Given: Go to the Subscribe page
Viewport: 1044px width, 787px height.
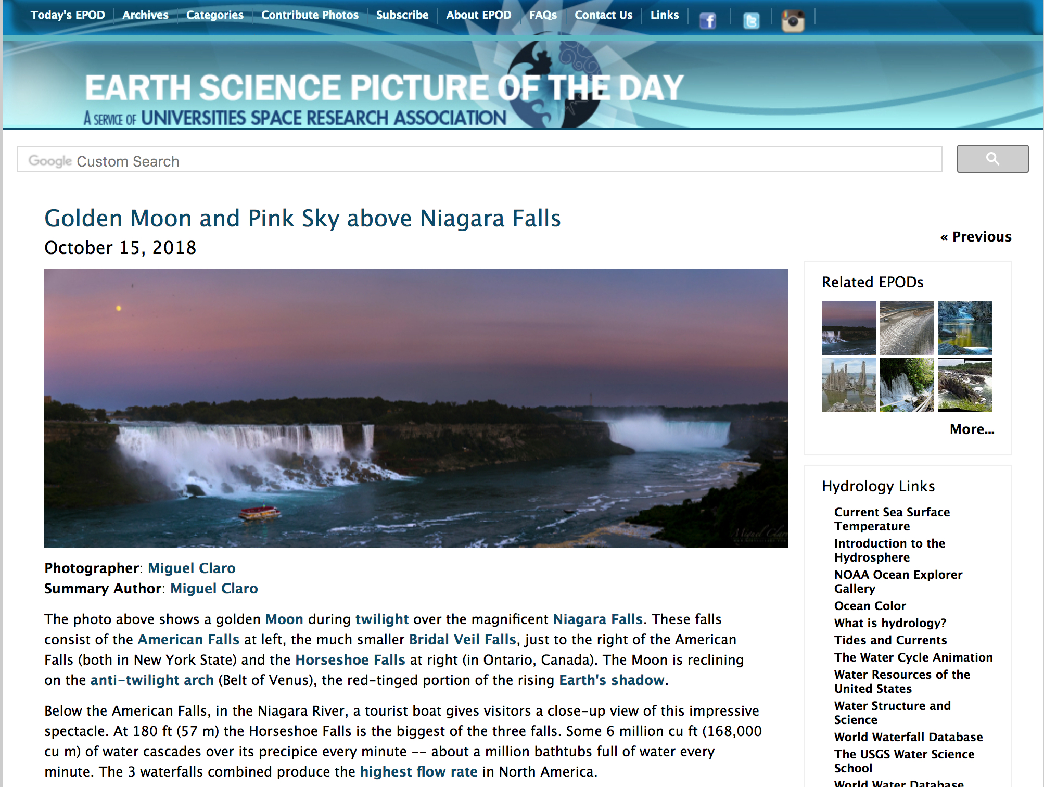Looking at the screenshot, I should point(402,15).
